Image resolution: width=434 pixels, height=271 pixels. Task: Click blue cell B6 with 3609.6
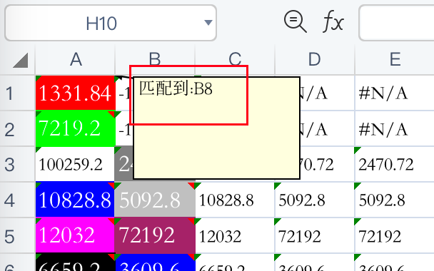(155, 262)
